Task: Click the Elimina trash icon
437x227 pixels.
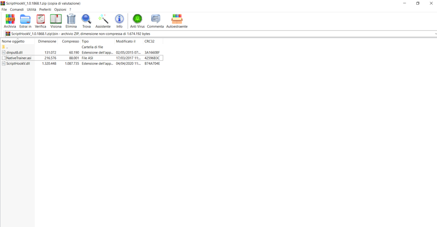Action: pos(71,21)
